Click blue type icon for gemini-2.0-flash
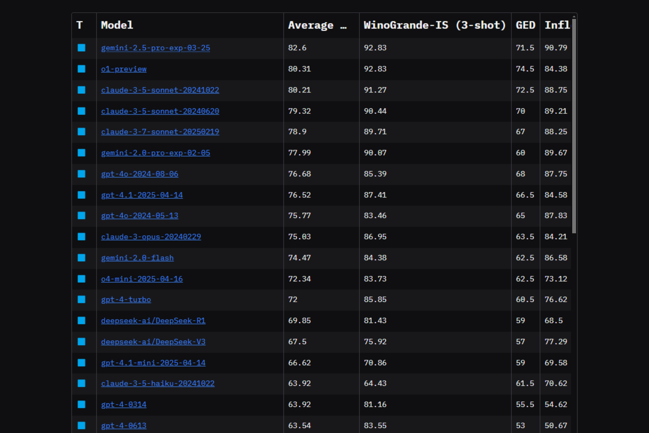The image size is (649, 433). point(81,258)
